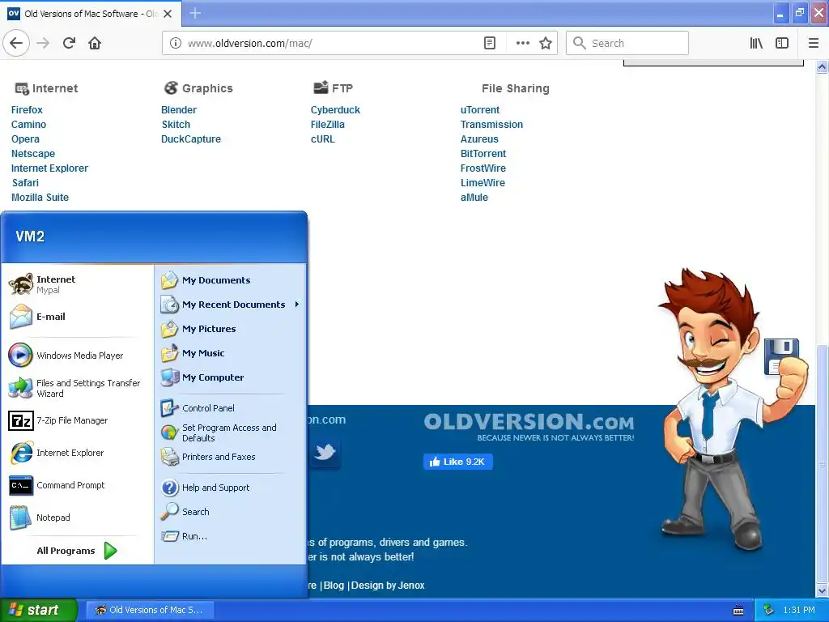
Task: Close the Old Versions of Mac Software tab
Action: [x=168, y=13]
